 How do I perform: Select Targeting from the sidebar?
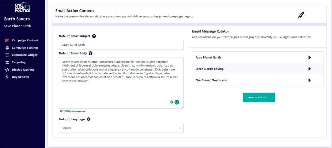pyautogui.click(x=18, y=62)
